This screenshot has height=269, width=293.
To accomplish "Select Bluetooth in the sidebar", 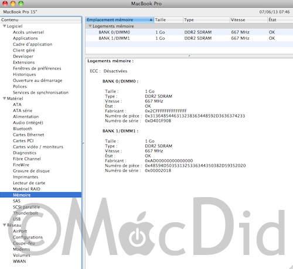I will [22, 129].
